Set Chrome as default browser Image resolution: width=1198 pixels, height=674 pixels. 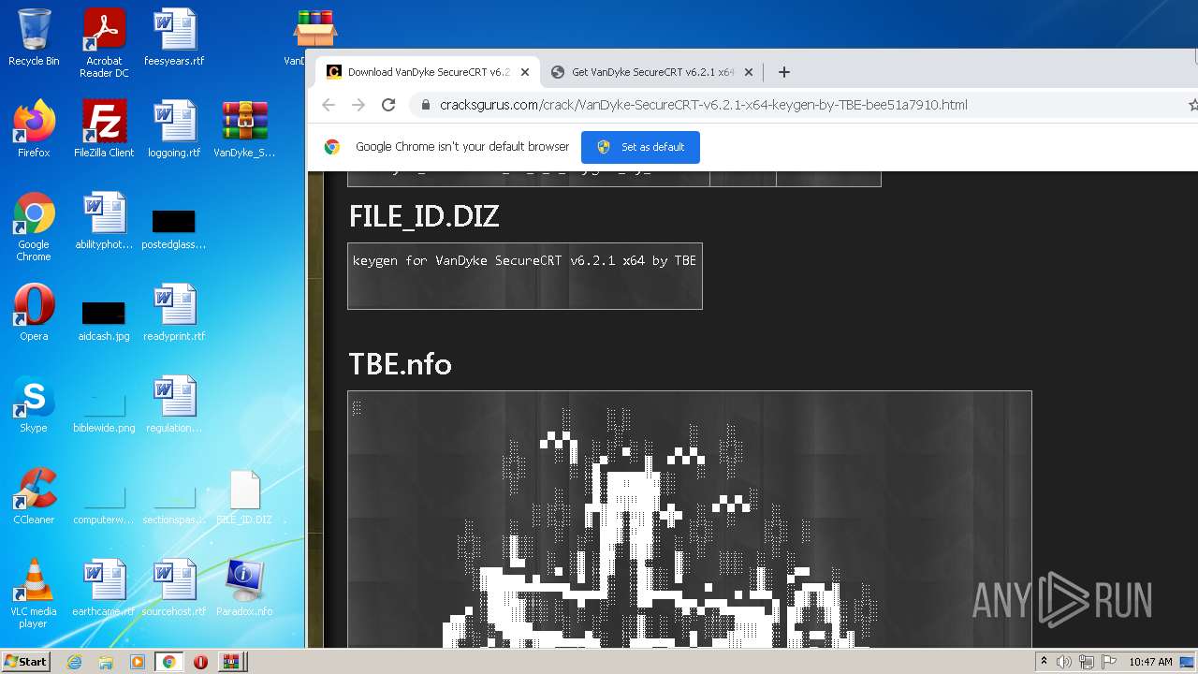pos(640,147)
